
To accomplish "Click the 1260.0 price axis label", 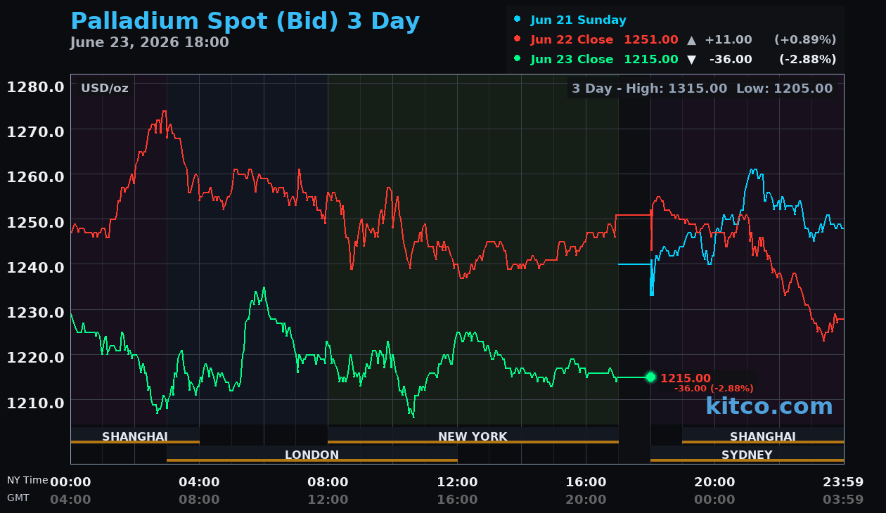I will [36, 176].
